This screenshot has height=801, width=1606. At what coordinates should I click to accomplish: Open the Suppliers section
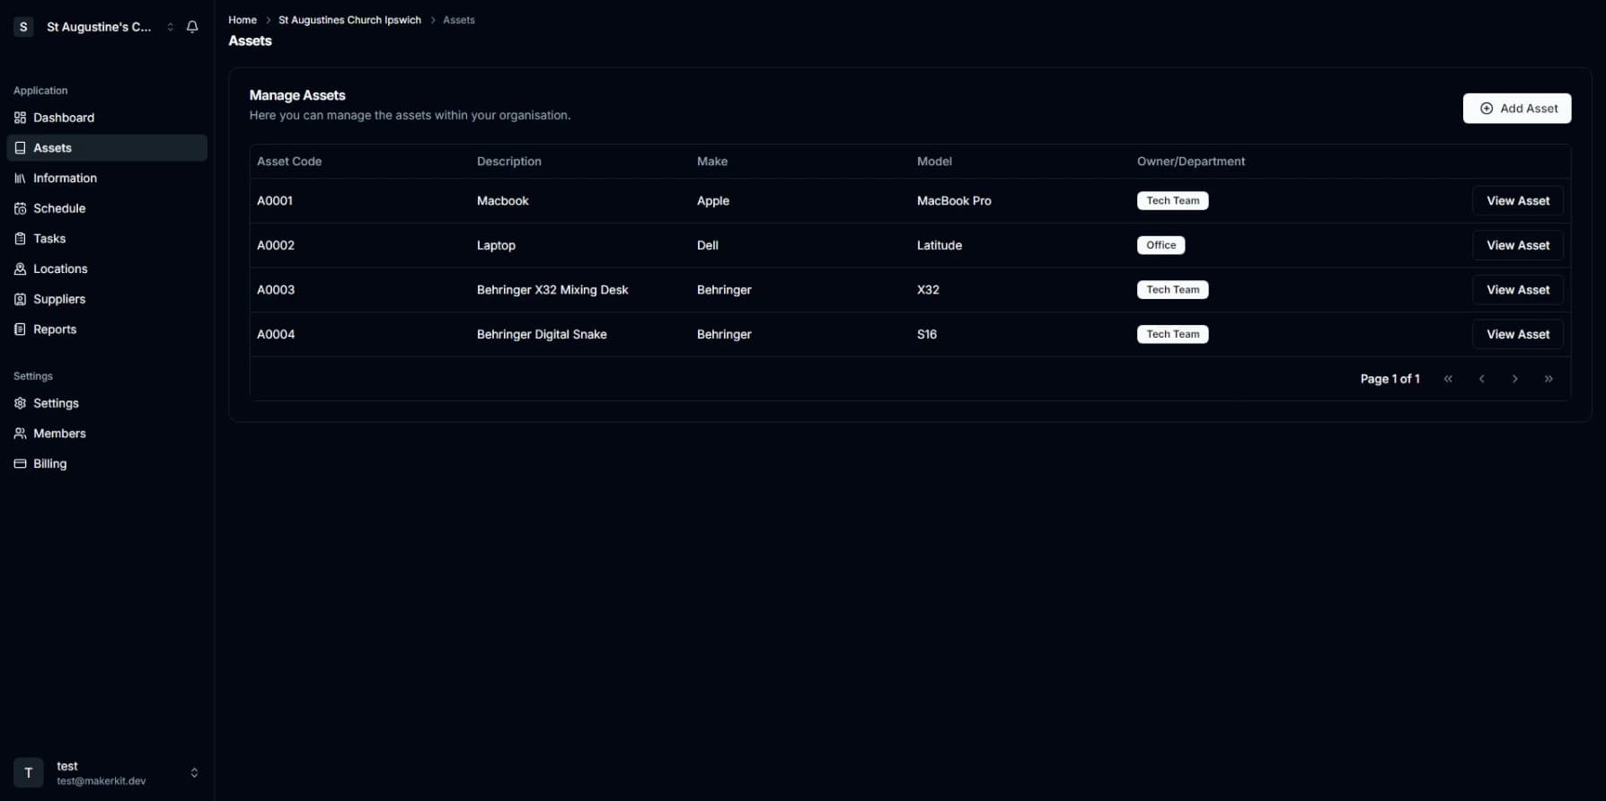(107, 299)
